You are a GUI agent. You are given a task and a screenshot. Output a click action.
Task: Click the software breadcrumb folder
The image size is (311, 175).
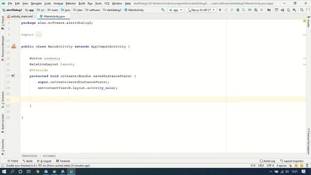click(93, 10)
